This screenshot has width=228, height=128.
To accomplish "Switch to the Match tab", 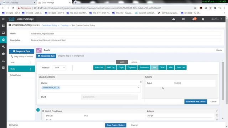I will [x=122, y=62].
